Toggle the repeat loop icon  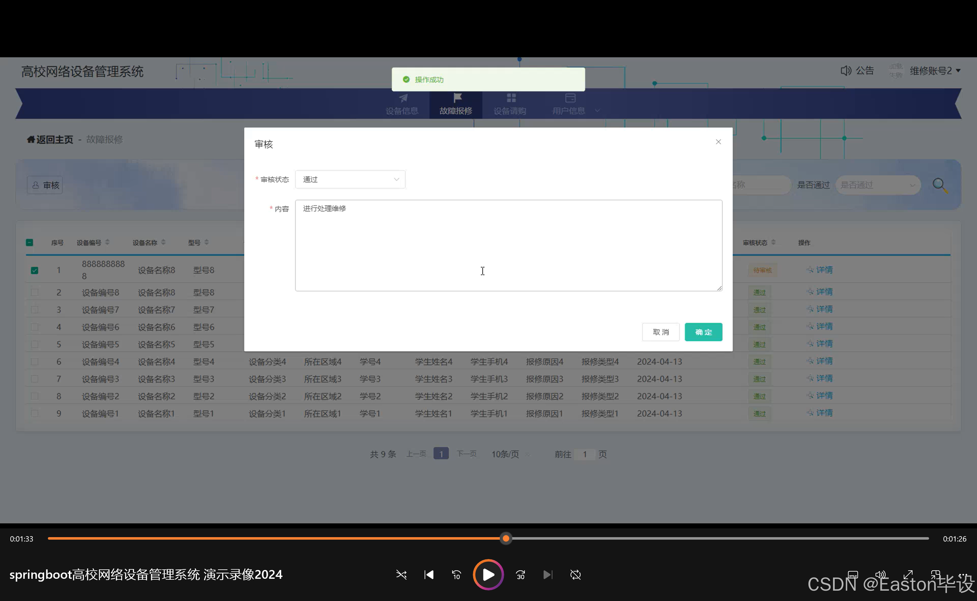click(575, 575)
